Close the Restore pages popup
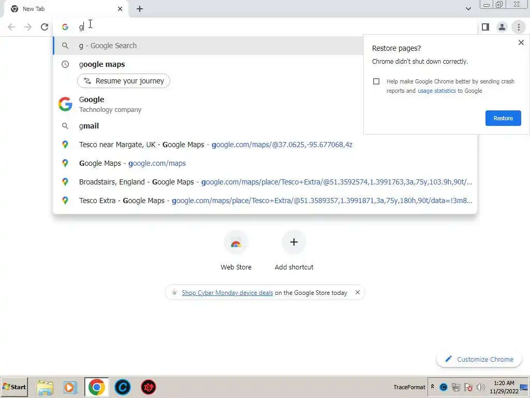 point(521,42)
